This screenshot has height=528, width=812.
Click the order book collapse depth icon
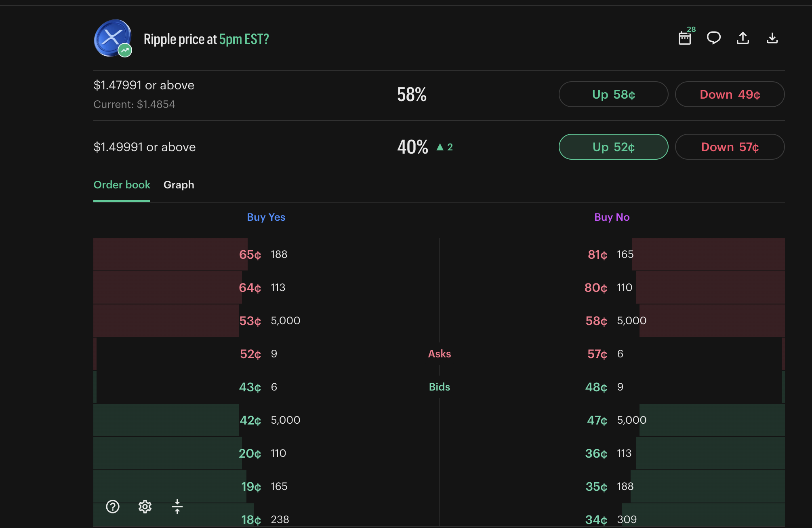177,507
